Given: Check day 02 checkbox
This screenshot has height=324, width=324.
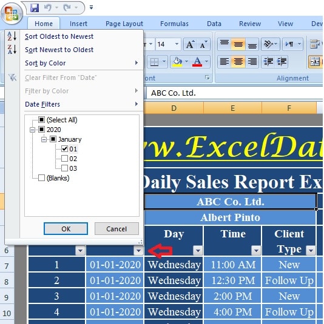Looking at the screenshot, I should tap(64, 159).
